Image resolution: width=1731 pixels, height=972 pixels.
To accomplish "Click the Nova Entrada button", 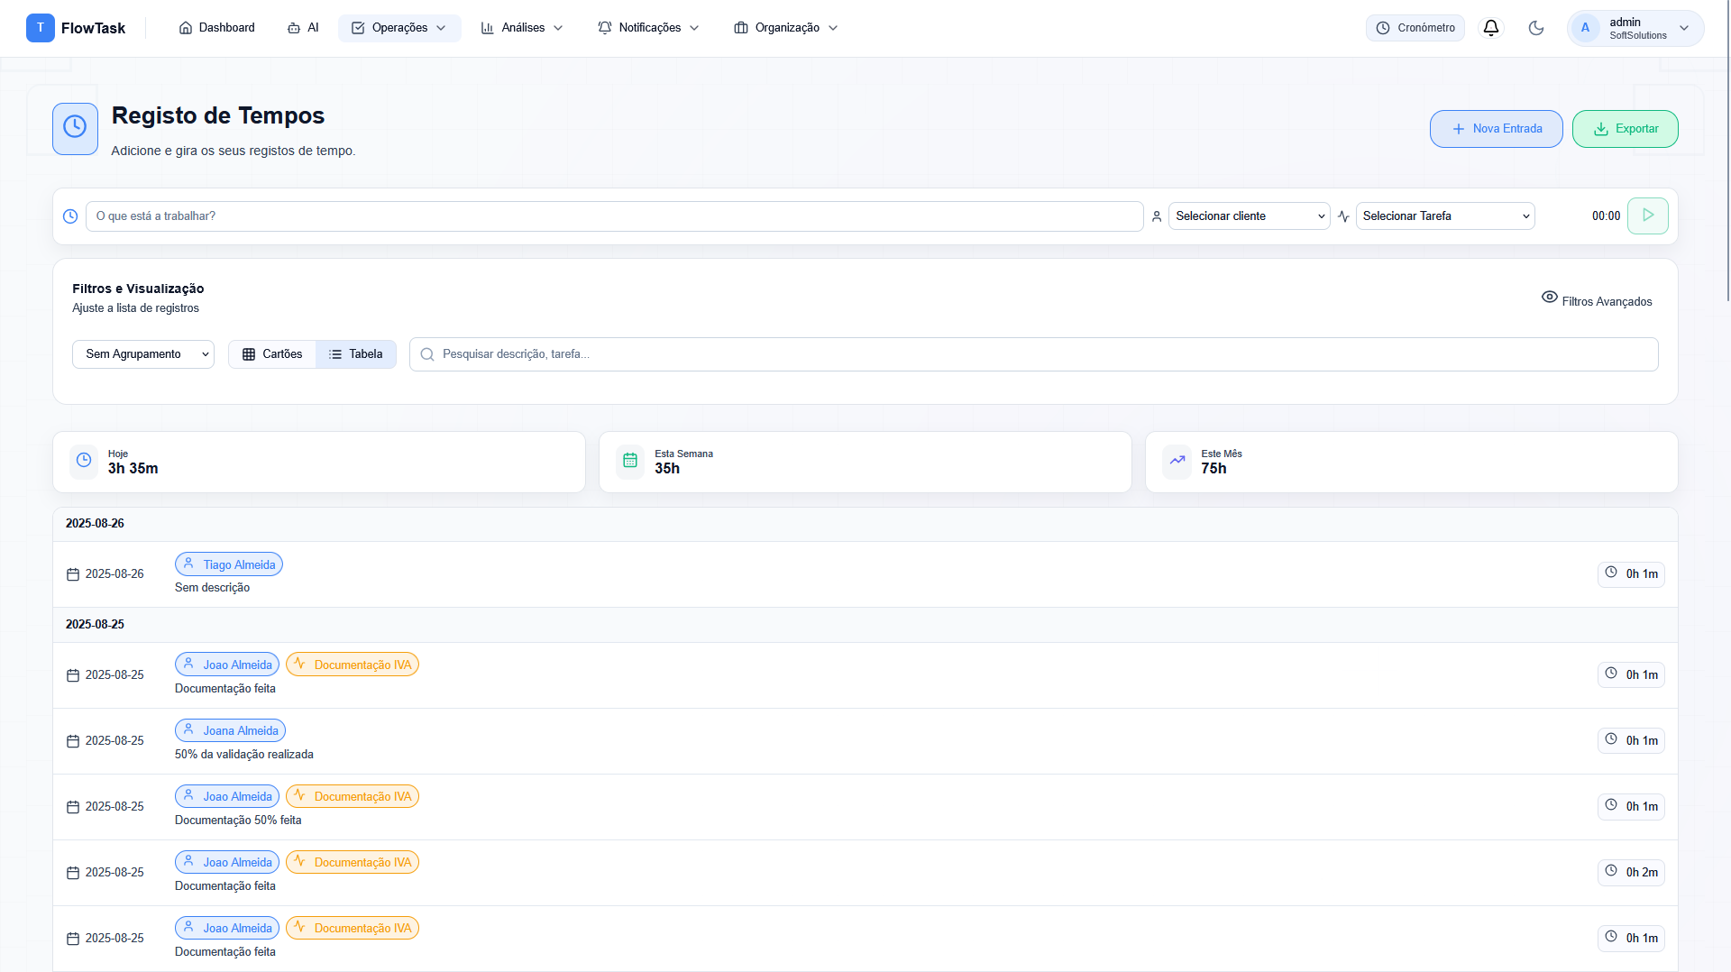I will tap(1496, 129).
